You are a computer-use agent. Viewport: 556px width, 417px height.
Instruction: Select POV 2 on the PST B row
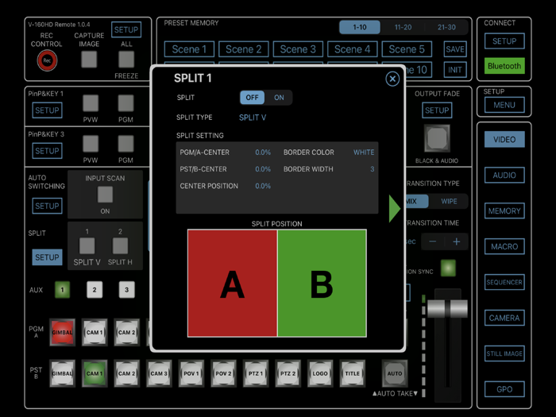tap(223, 373)
